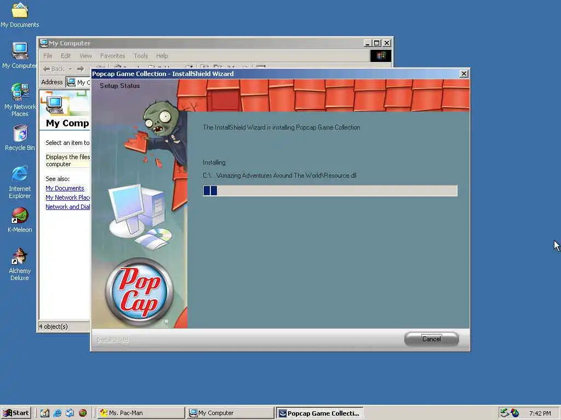Switch to the My Computer taskbar button
Image resolution: width=561 pixels, height=420 pixels.
click(231, 413)
